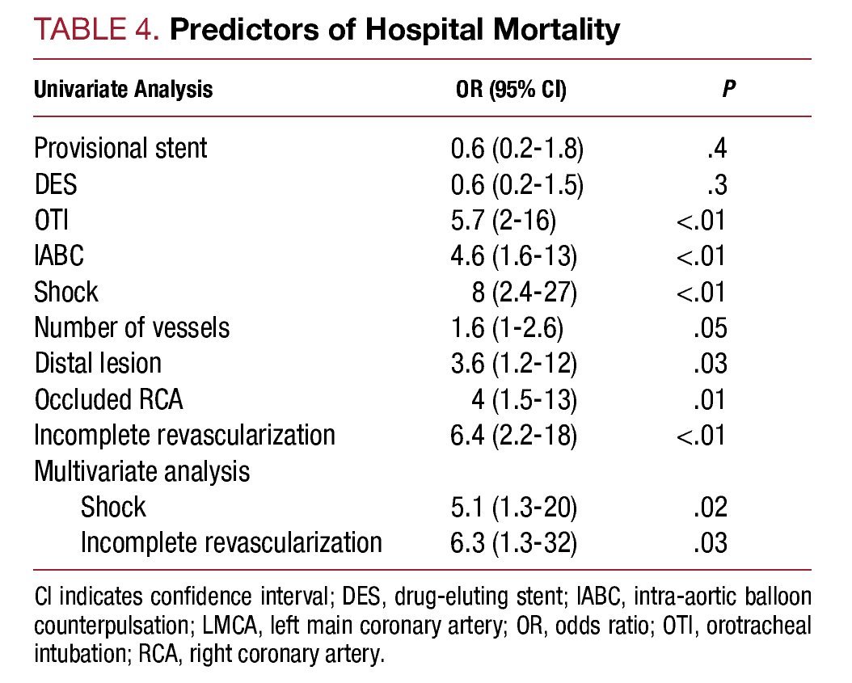Screen dimensions: 852x683
Task: Select the odds ratio value "5.7 (2-16)"
Action: pos(512,220)
